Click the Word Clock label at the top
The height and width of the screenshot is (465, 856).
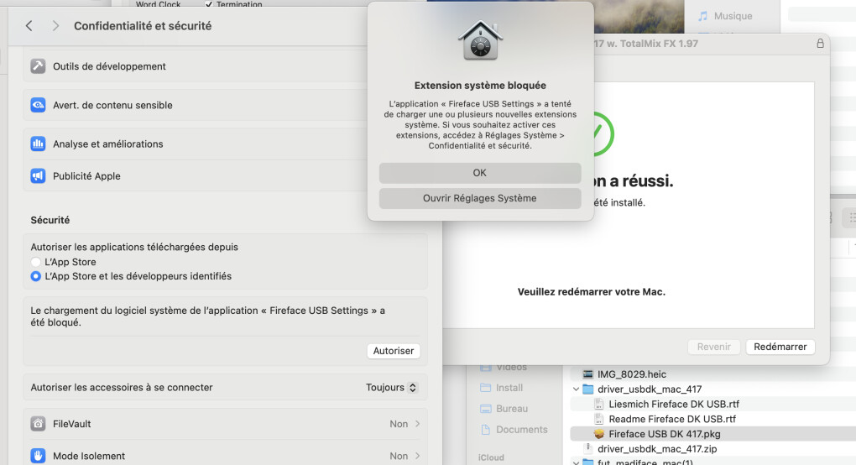[158, 4]
